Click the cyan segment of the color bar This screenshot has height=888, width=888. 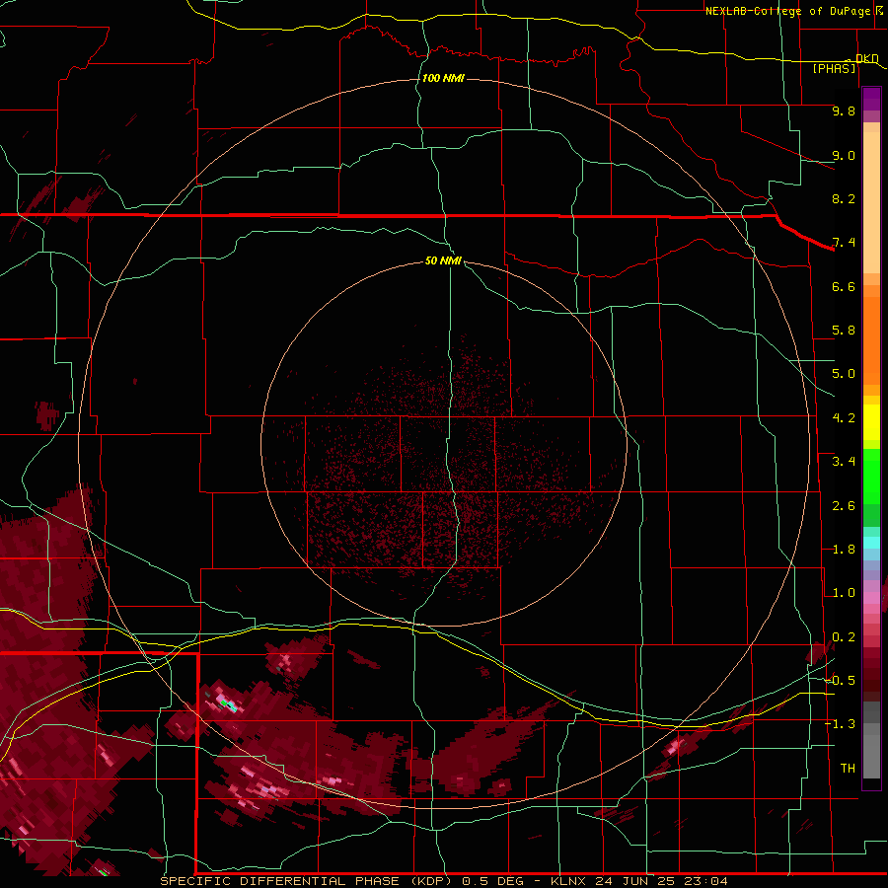tap(871, 543)
